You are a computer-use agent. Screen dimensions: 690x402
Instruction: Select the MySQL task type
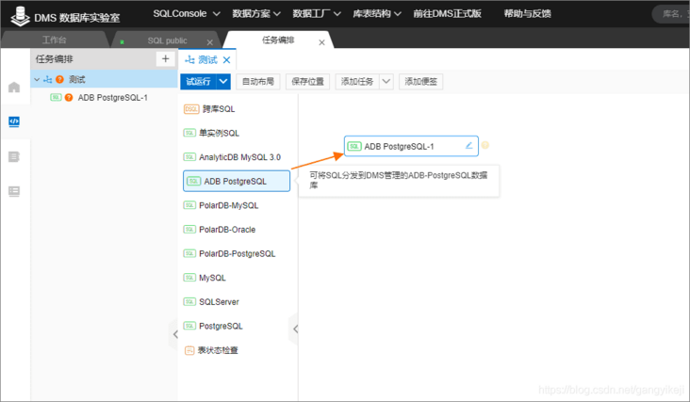click(x=205, y=278)
